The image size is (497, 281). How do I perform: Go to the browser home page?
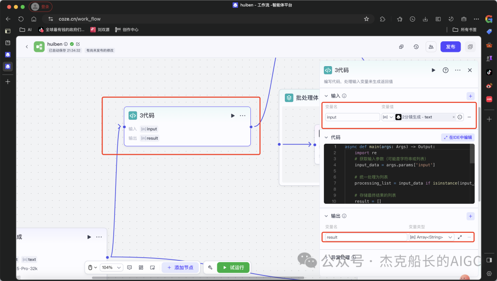click(34, 19)
